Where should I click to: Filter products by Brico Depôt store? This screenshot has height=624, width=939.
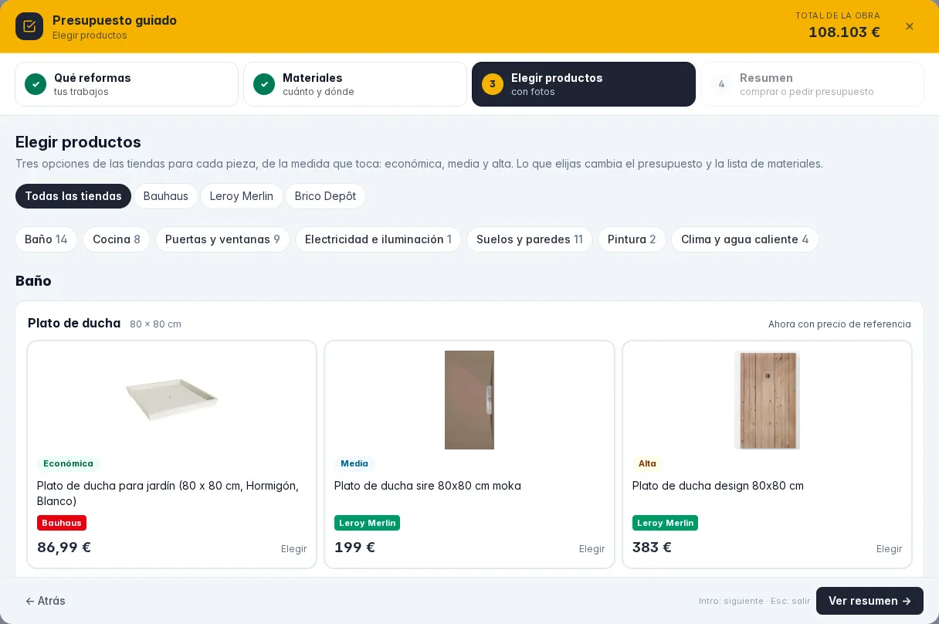325,196
